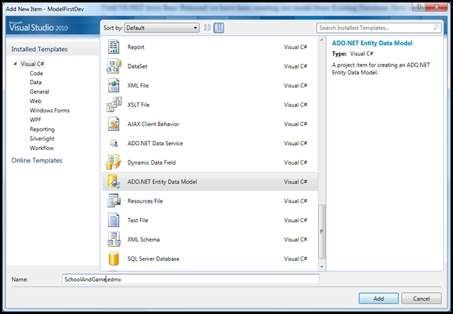Viewport: 453px width, 314px height.
Task: Select the DataSet template icon
Action: tap(114, 66)
